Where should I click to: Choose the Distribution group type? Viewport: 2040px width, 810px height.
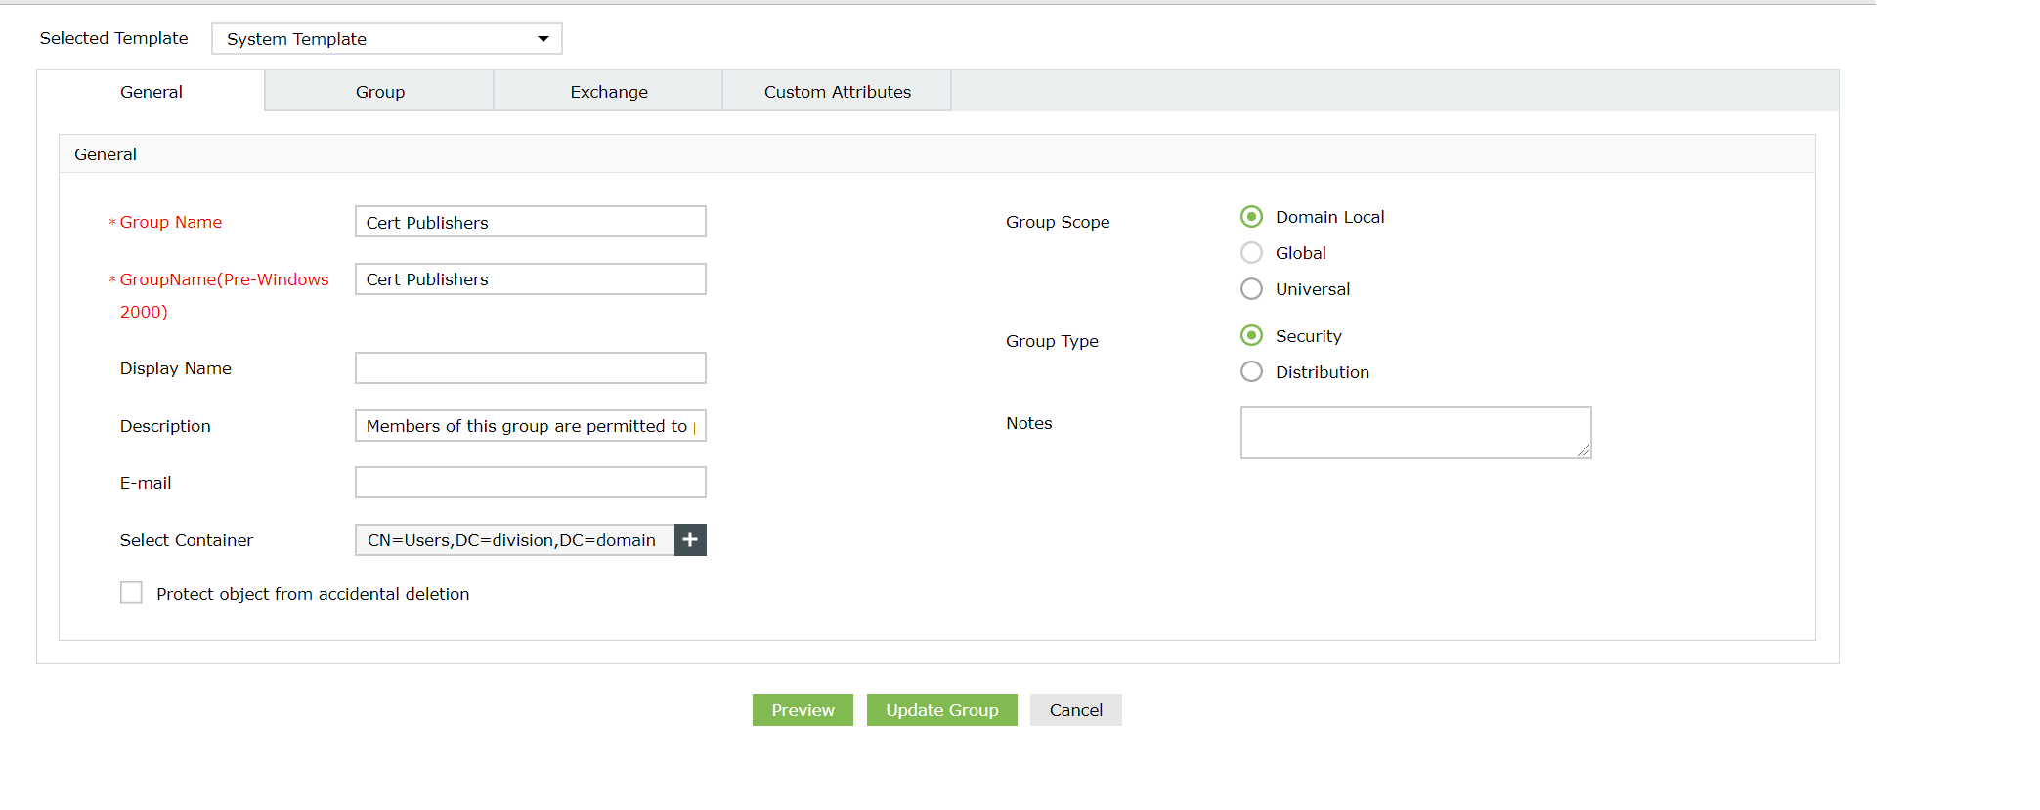(1251, 372)
